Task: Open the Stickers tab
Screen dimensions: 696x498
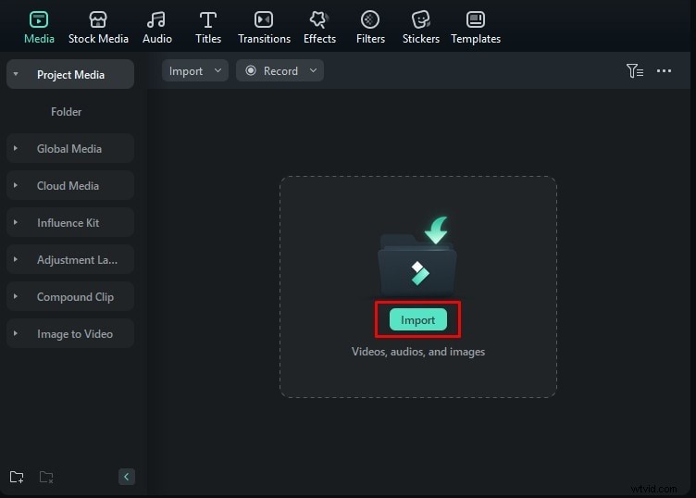Action: 421,28
